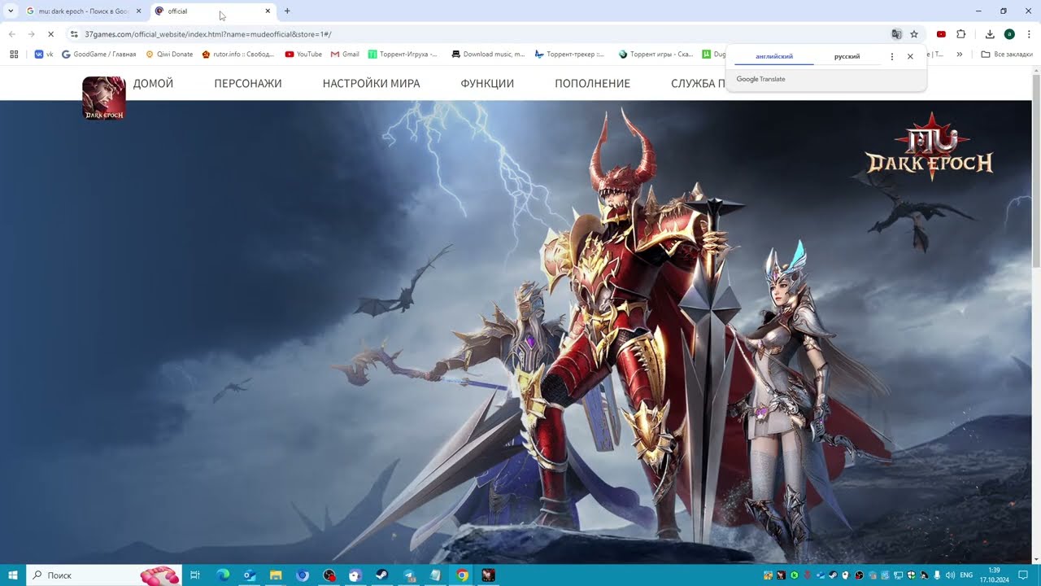The height and width of the screenshot is (586, 1041).
Task: Open the notification center icon
Action: tap(1023, 575)
